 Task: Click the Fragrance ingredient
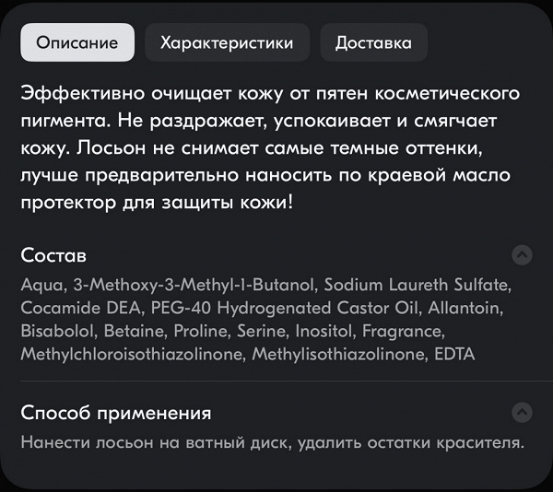point(403,332)
